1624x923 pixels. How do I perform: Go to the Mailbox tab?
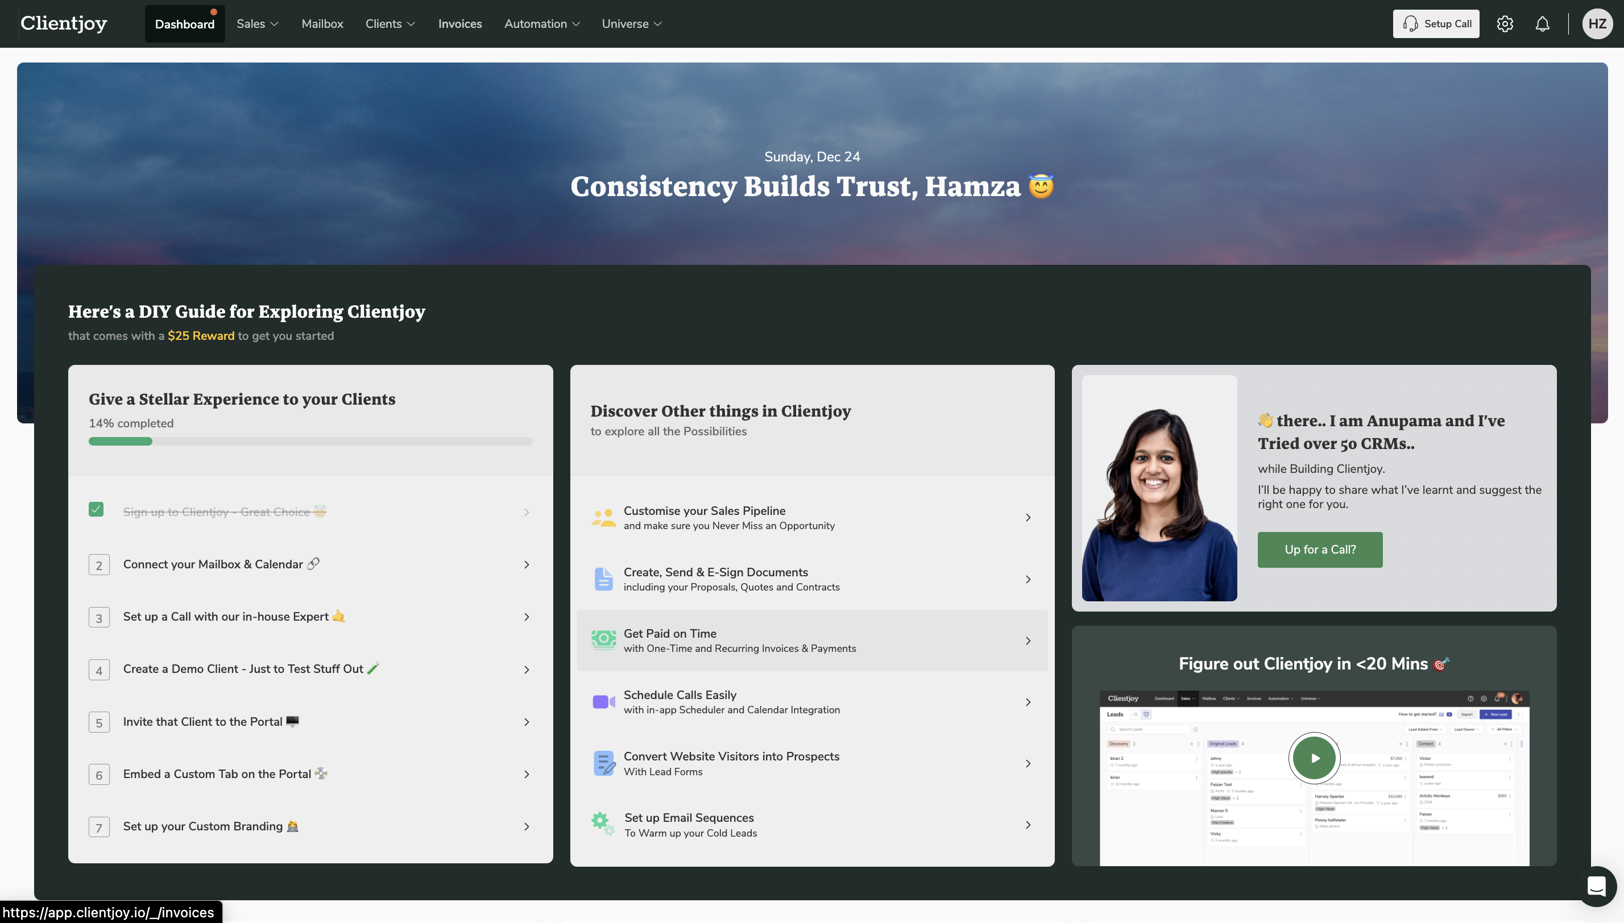[x=322, y=24]
